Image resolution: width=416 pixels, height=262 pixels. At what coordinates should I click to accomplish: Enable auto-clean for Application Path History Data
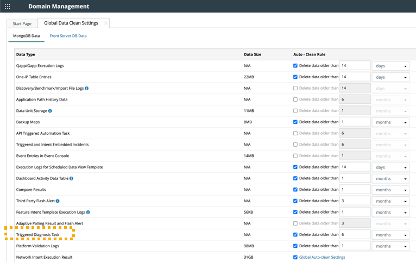click(x=295, y=99)
